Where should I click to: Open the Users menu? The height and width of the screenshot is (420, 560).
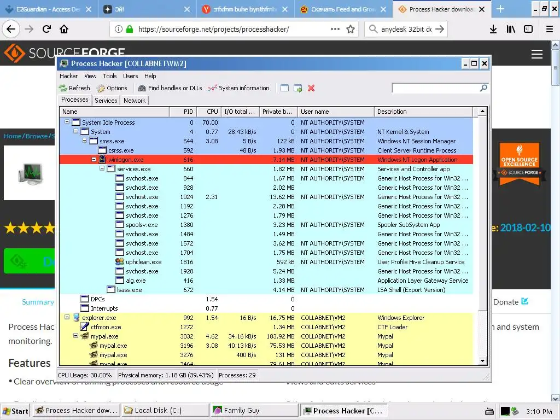[x=130, y=76]
